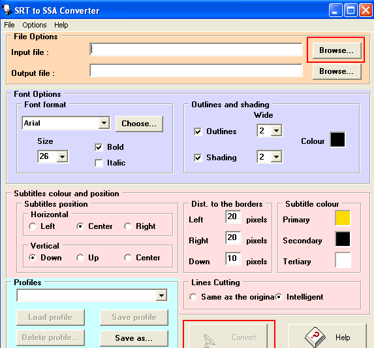Browse for the input file

coord(337,50)
